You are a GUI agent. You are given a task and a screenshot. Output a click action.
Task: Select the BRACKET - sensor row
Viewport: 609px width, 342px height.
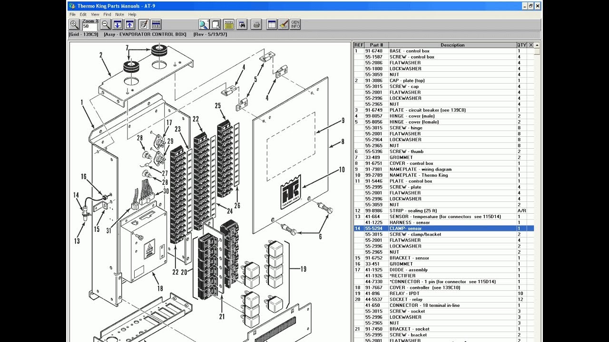coord(444,258)
